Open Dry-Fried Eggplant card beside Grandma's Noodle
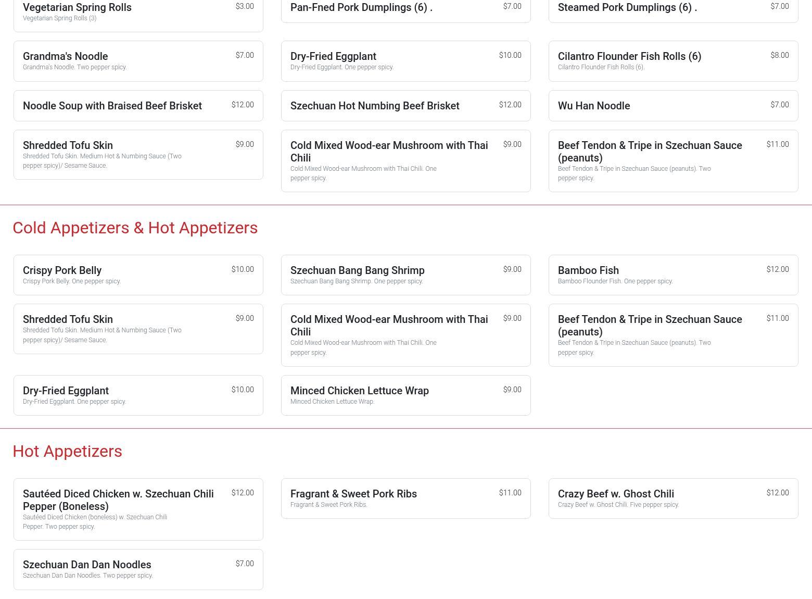 pyautogui.click(x=405, y=61)
